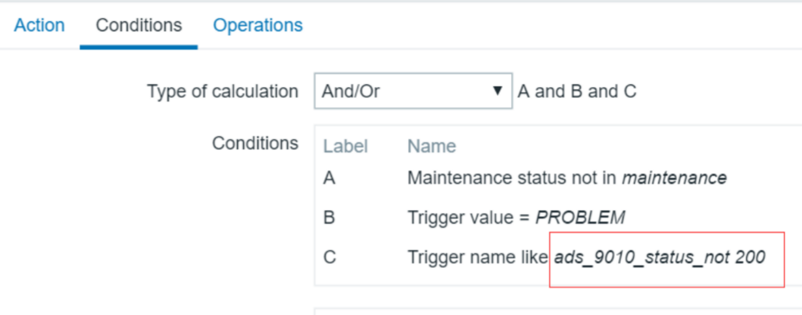
Task: Switch to the Action tab
Action: (39, 25)
